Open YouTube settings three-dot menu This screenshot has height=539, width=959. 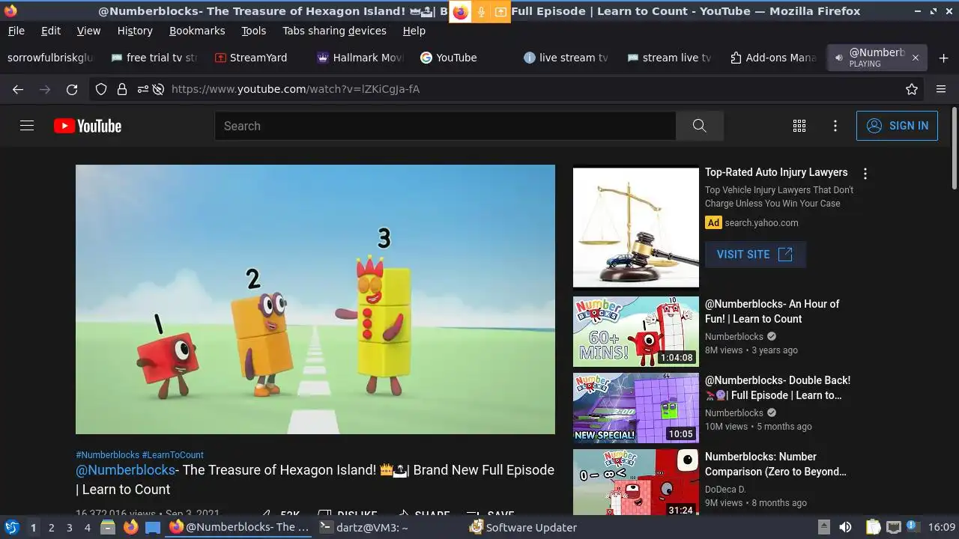coord(835,126)
